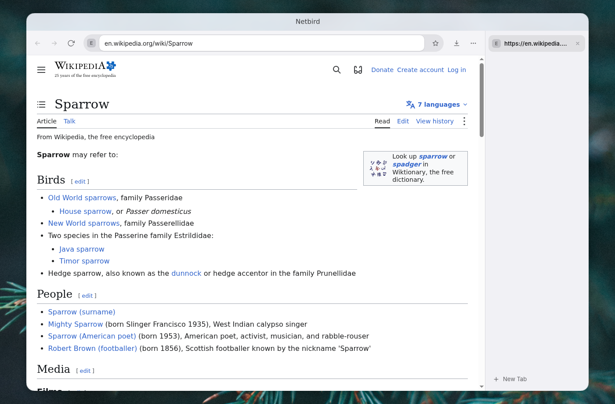
Task: Open the dunnock link
Action: click(x=186, y=273)
